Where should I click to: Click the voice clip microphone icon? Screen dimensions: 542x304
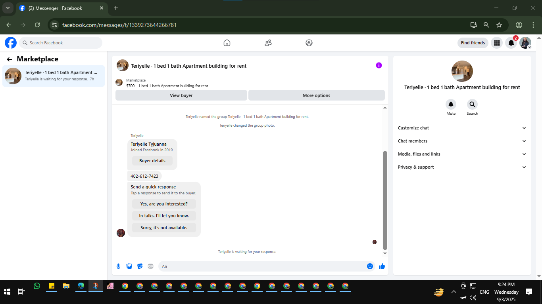point(118,266)
